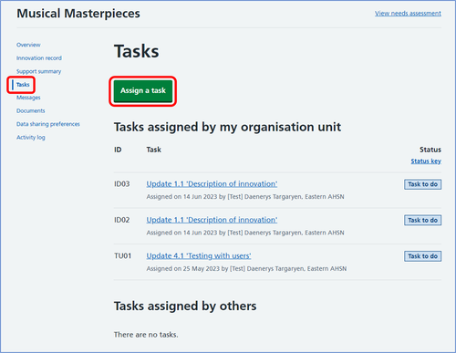
Task: Click 'Tasks assigned by my organisation unit' heading
Action: coord(227,127)
